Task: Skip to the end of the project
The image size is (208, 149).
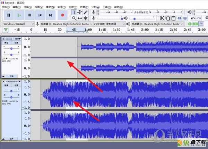Action: [50, 15]
